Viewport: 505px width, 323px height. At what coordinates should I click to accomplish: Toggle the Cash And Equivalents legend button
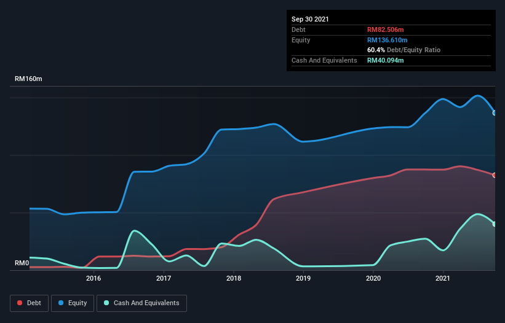click(141, 303)
